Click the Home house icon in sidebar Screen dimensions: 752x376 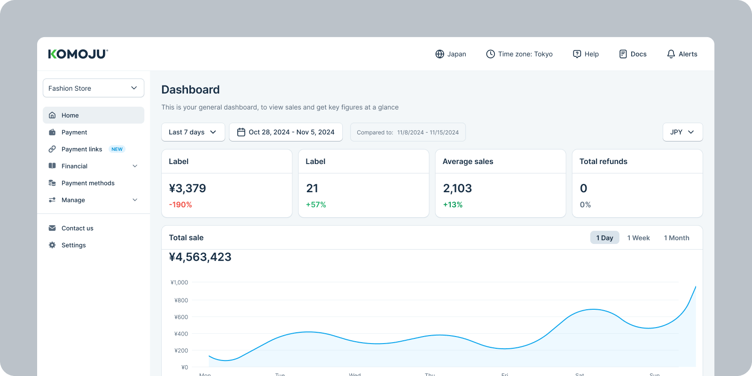pyautogui.click(x=52, y=115)
